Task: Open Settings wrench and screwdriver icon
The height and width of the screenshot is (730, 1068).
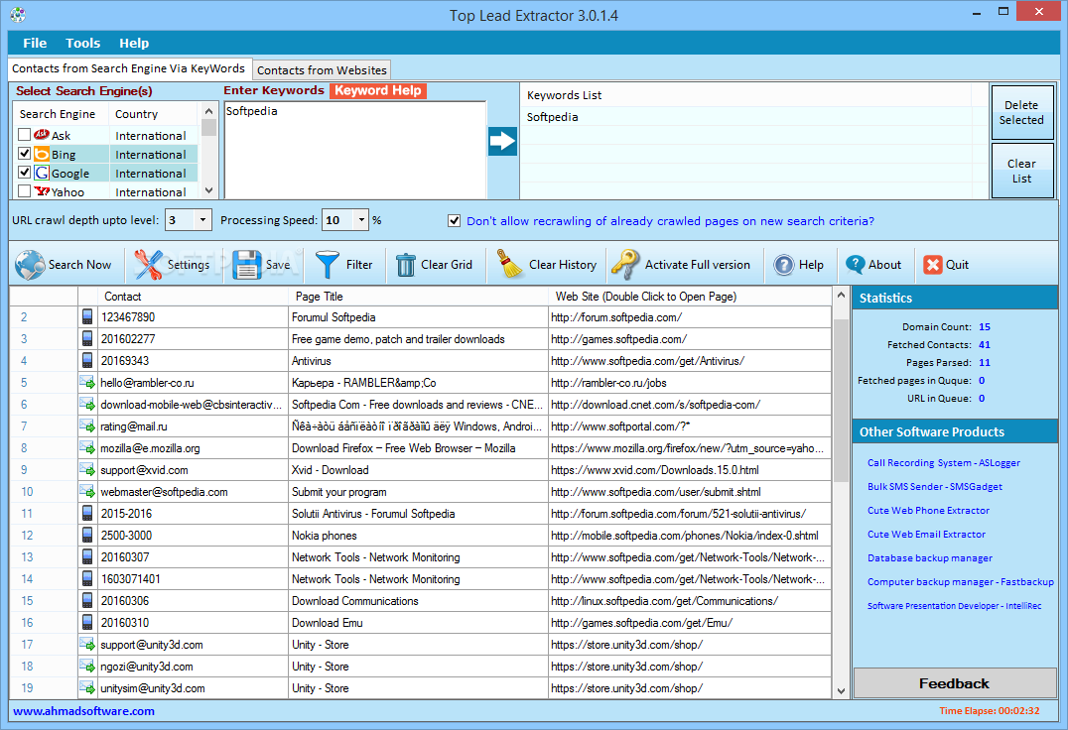Action: [148, 265]
